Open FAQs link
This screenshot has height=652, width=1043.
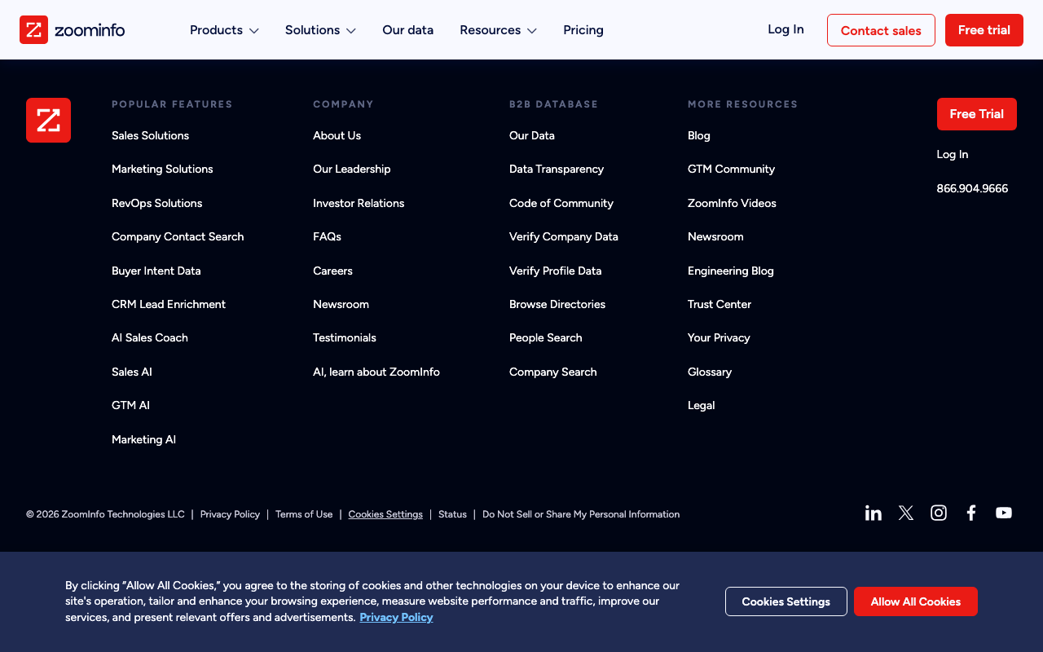click(x=327, y=236)
